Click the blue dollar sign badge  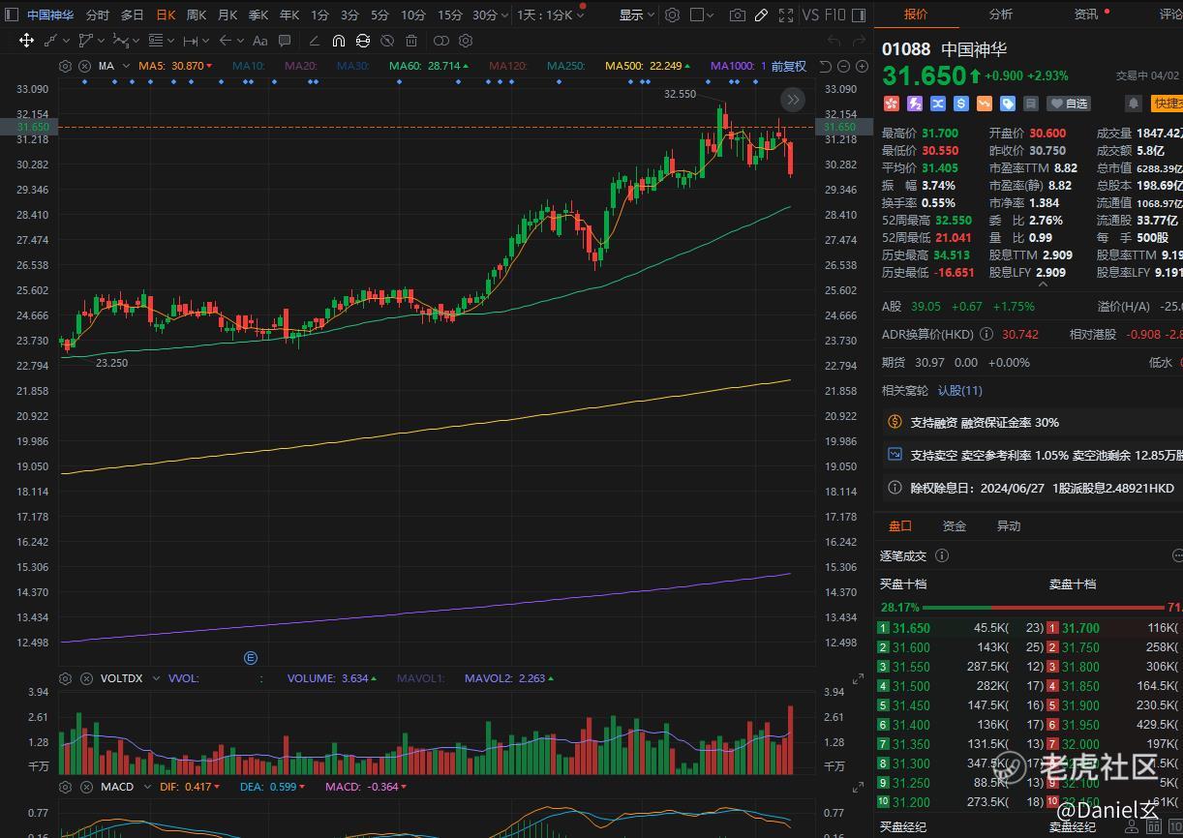point(960,104)
